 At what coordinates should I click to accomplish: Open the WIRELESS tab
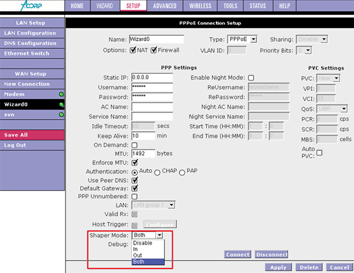point(200,6)
